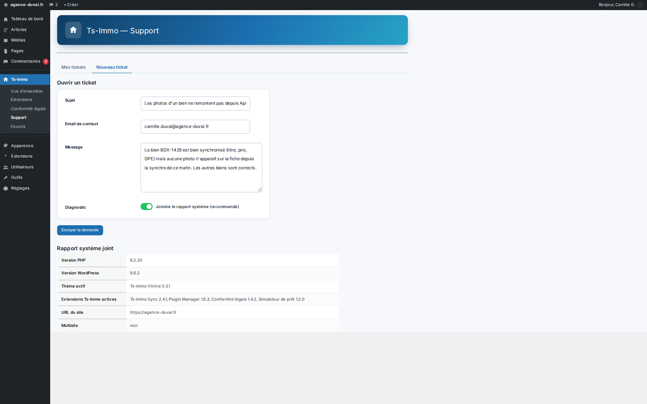Click the Envoyer la demande button

80,230
